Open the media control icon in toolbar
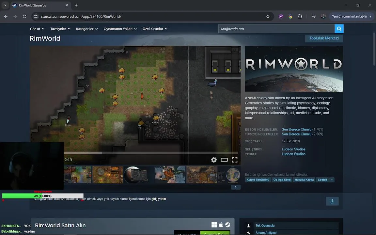Viewport: 376px width, 235px height. tap(314, 16)
